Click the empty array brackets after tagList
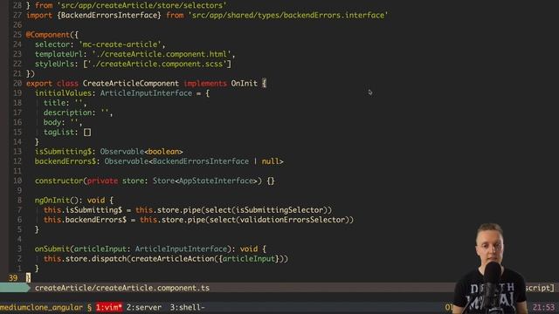Viewport: 559px width, 314px height. tap(87, 132)
